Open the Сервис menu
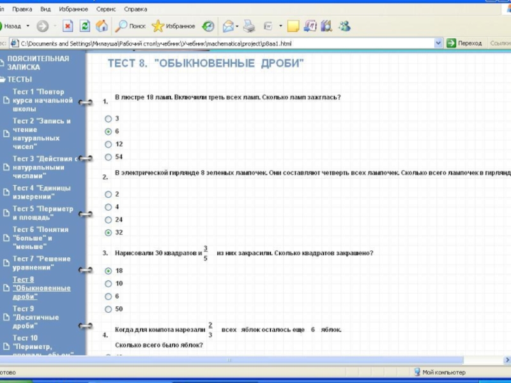The image size is (511, 383). tap(106, 9)
